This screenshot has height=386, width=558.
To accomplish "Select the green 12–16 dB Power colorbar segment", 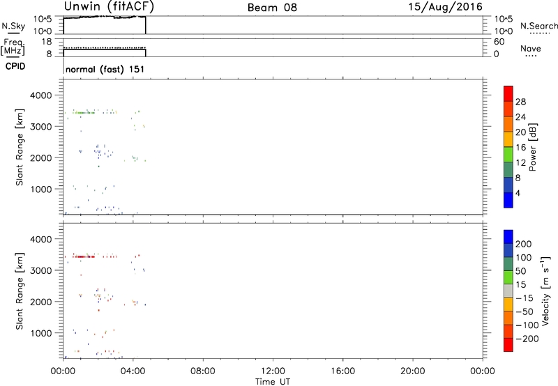I will (508, 154).
